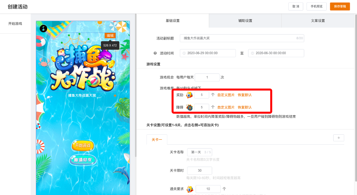Click 自定义图片 link for the reward row
Screen dimensions: 357x195
pos(226,95)
